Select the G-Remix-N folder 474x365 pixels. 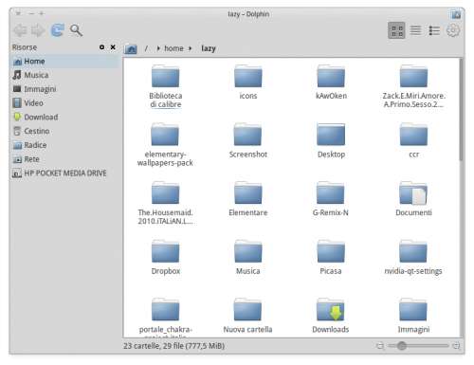(331, 199)
